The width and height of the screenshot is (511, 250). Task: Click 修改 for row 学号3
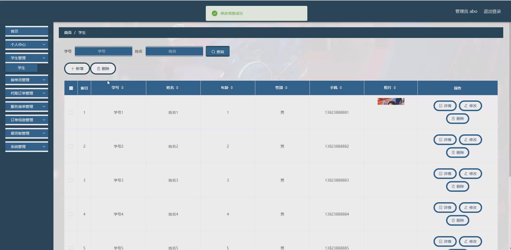point(470,174)
